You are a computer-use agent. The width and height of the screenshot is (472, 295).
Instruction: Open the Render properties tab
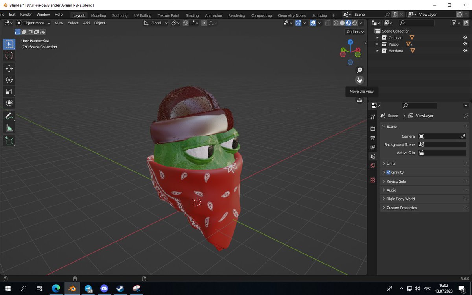pos(373,129)
